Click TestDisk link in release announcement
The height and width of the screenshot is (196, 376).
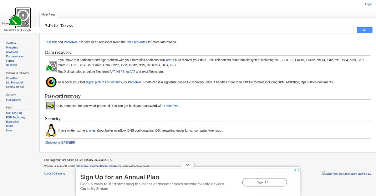(x=51, y=42)
